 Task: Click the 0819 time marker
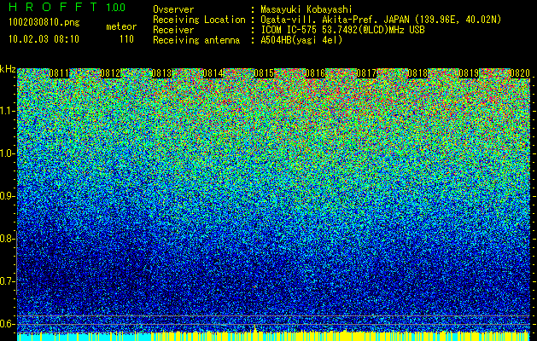point(469,73)
